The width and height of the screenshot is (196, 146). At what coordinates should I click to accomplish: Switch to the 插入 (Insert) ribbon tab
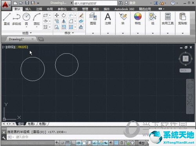point(28,9)
